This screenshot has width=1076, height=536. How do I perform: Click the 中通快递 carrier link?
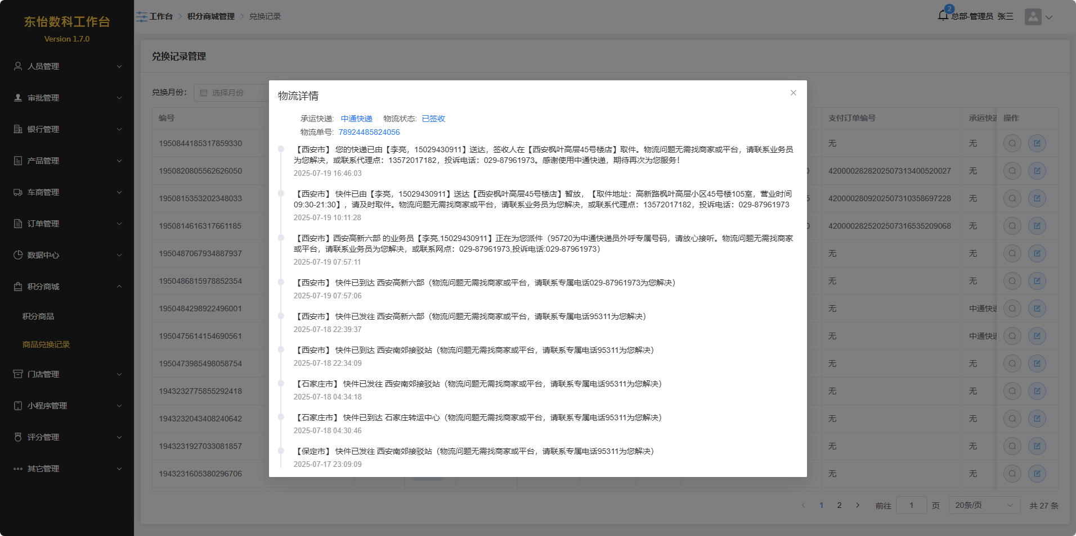click(356, 119)
